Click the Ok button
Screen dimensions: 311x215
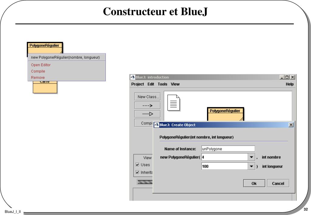tap(254, 183)
